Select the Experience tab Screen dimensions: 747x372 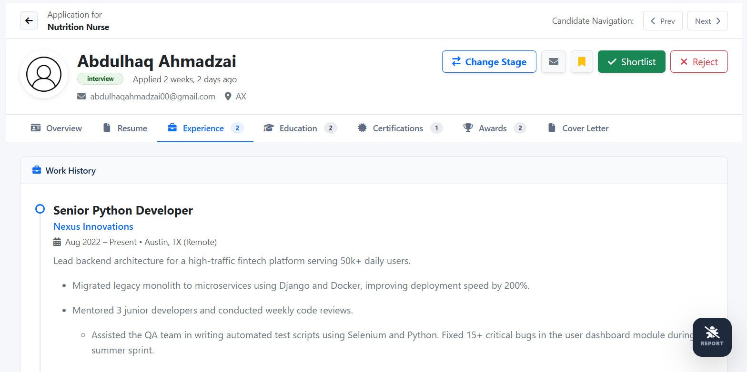205,128
